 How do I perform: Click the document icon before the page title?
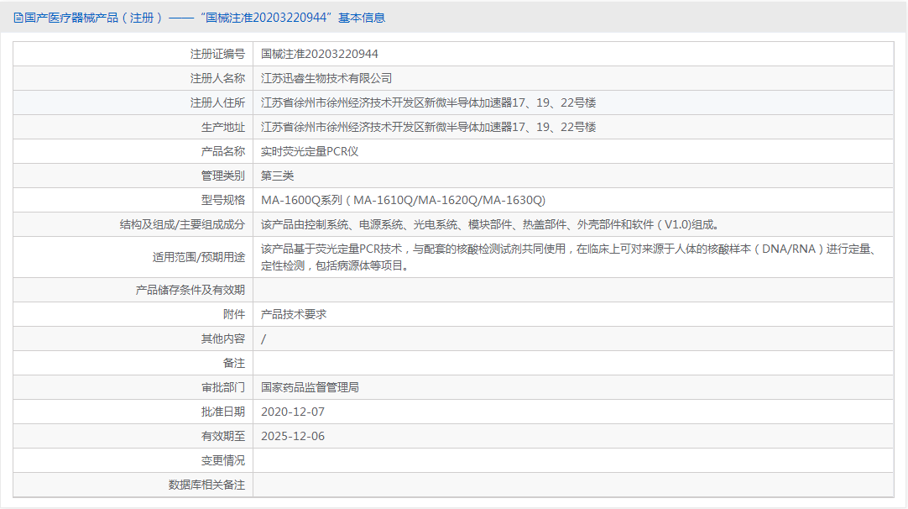click(18, 18)
